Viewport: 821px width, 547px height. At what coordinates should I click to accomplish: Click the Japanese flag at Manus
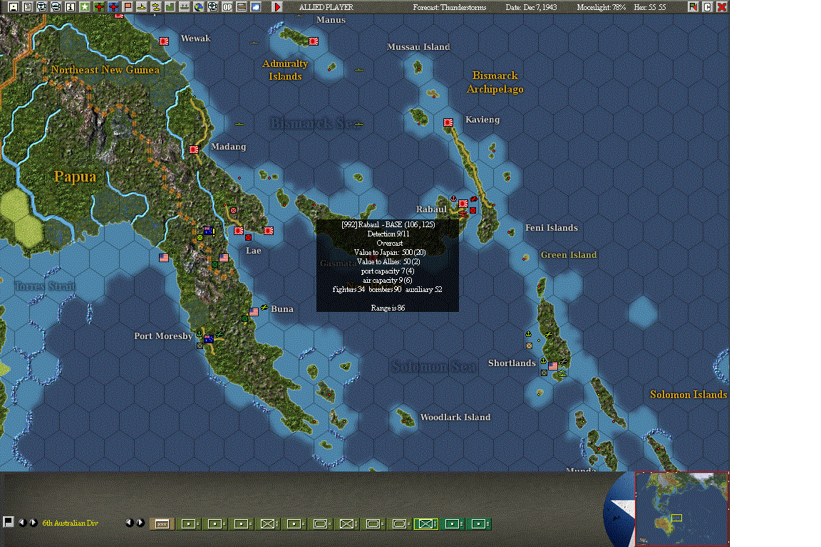coord(314,41)
